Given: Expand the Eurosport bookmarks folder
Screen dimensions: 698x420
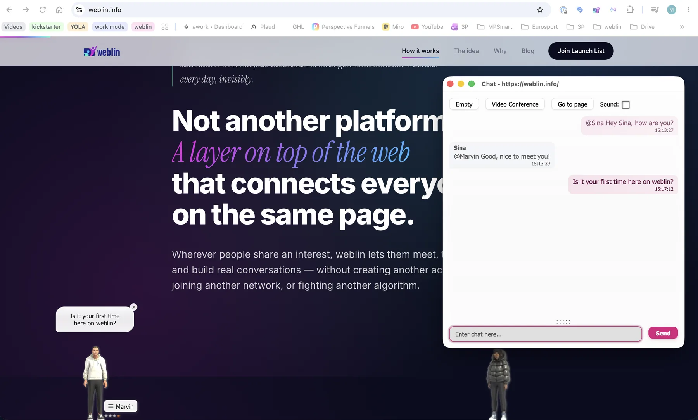Looking at the screenshot, I should click(x=539, y=27).
